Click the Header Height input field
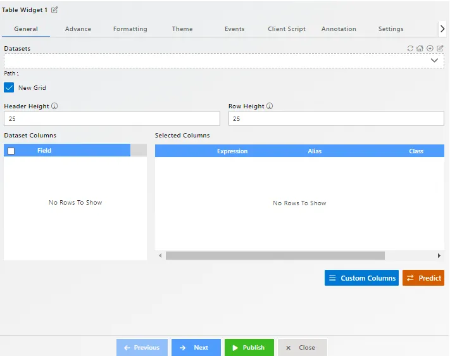This screenshot has width=450, height=356. pos(111,118)
